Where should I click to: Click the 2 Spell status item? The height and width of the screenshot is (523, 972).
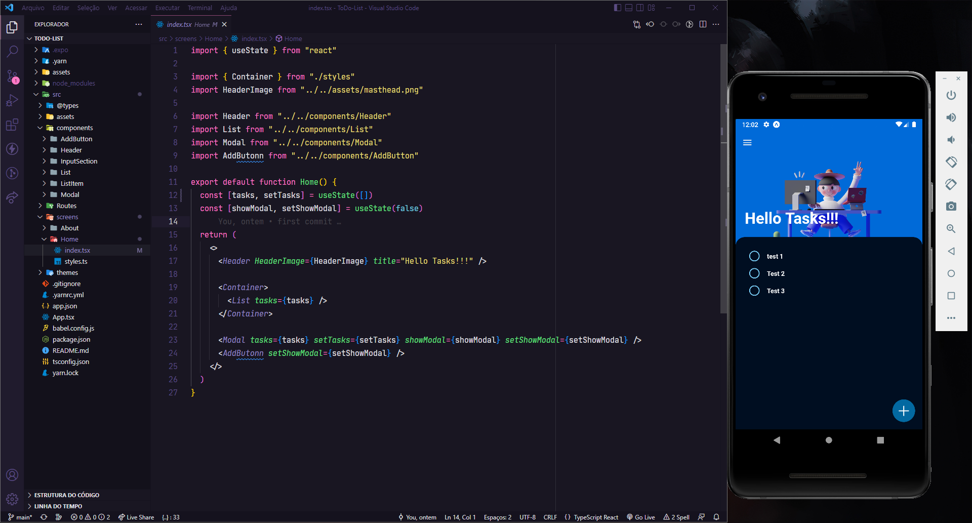coord(676,517)
